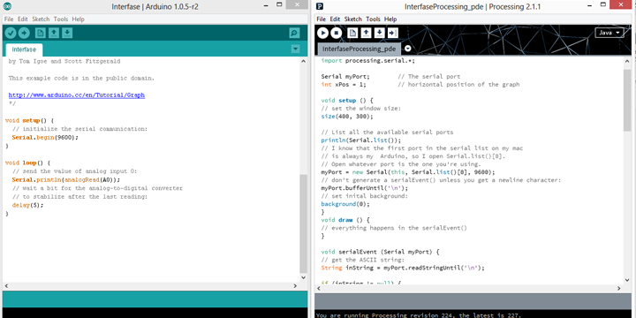The image size is (636, 318).
Task: Click the "myPort.bufferUntil('\n');" line
Action: 365,188
